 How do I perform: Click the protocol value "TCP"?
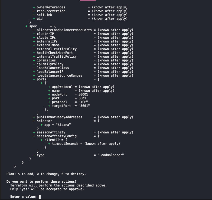pos(83,102)
